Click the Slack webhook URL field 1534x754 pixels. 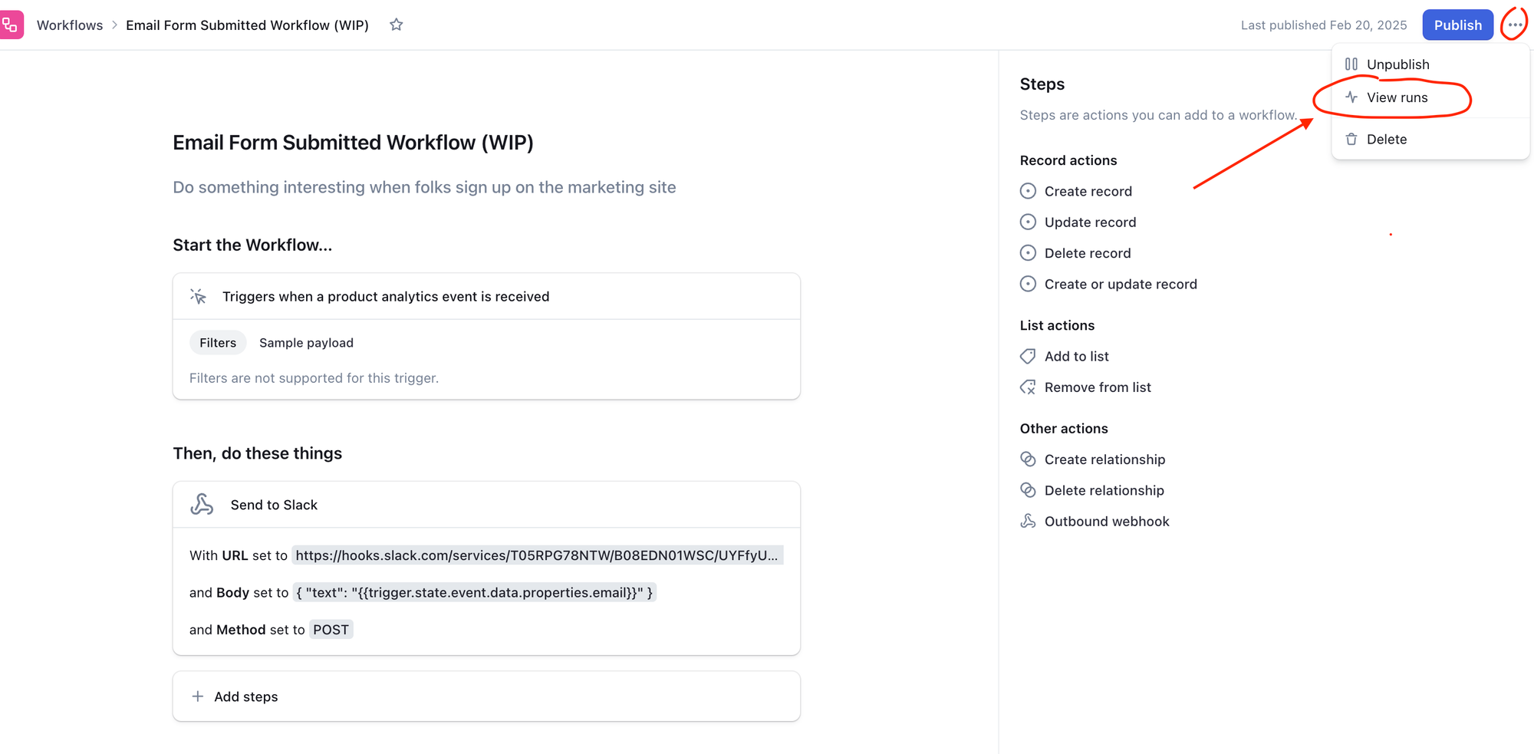pos(537,555)
